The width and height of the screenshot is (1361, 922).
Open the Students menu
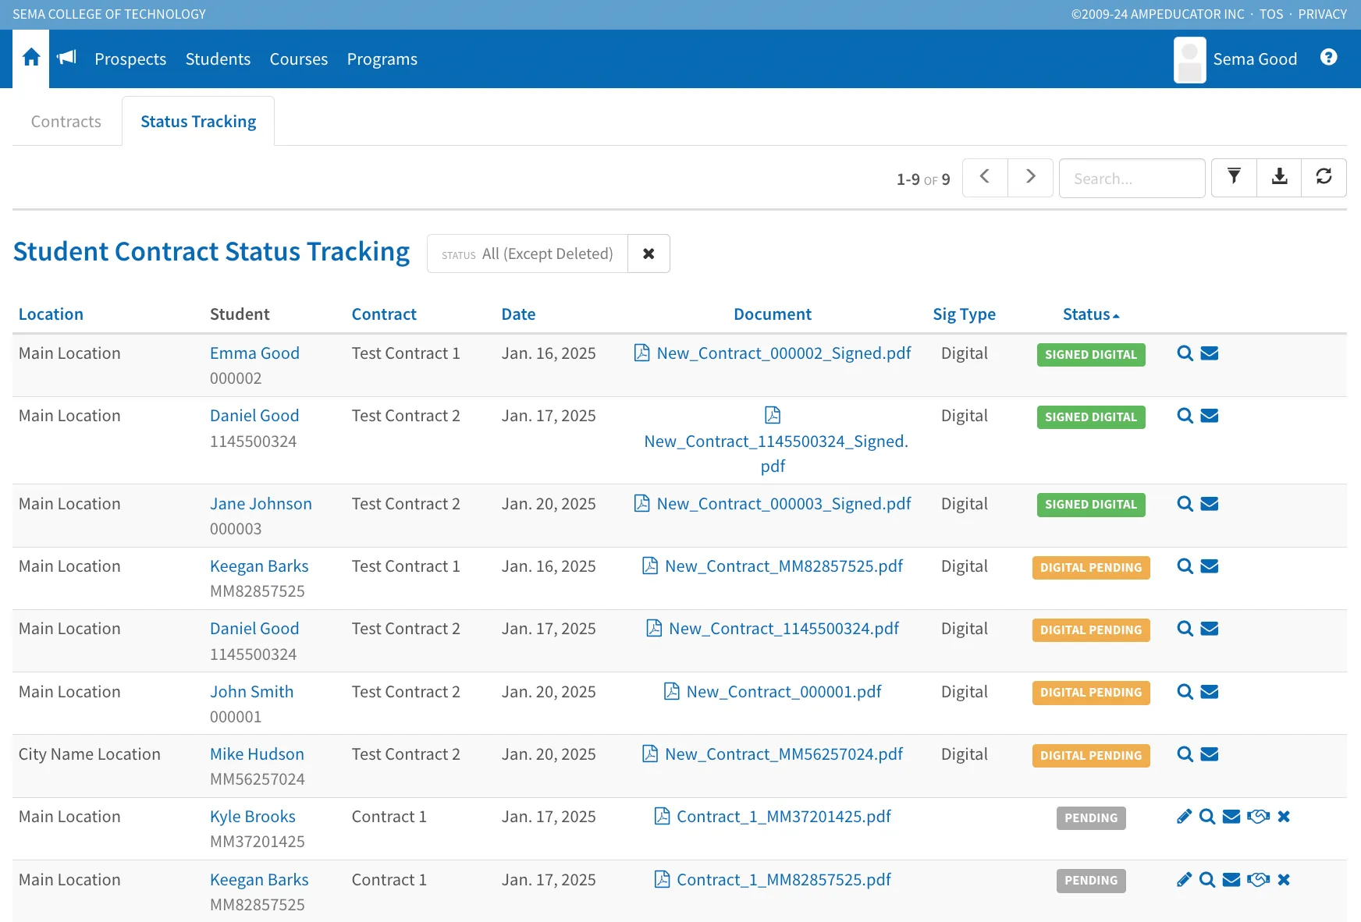pos(218,59)
